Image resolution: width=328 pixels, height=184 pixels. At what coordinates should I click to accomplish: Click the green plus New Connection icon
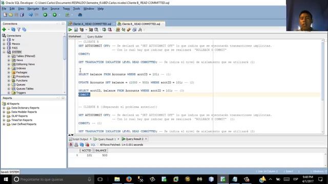[x=4, y=30]
